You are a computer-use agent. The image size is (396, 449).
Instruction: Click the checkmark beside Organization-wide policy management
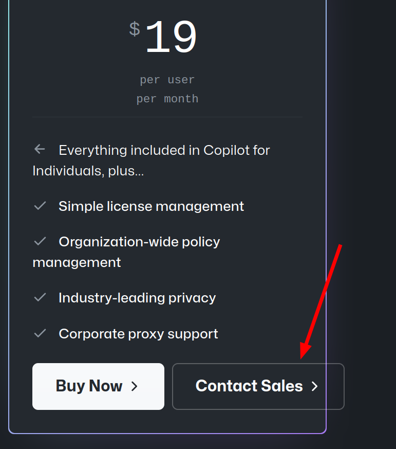point(40,241)
